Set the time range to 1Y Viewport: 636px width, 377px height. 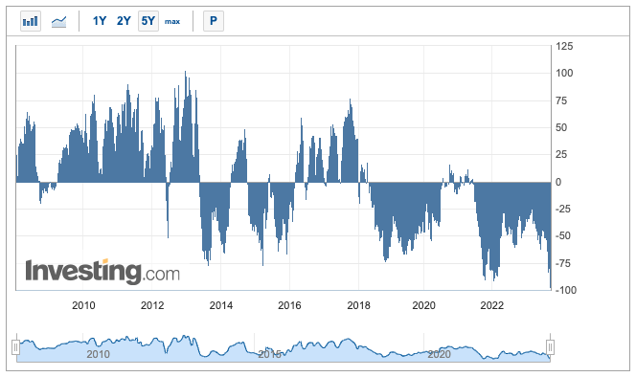pos(100,21)
